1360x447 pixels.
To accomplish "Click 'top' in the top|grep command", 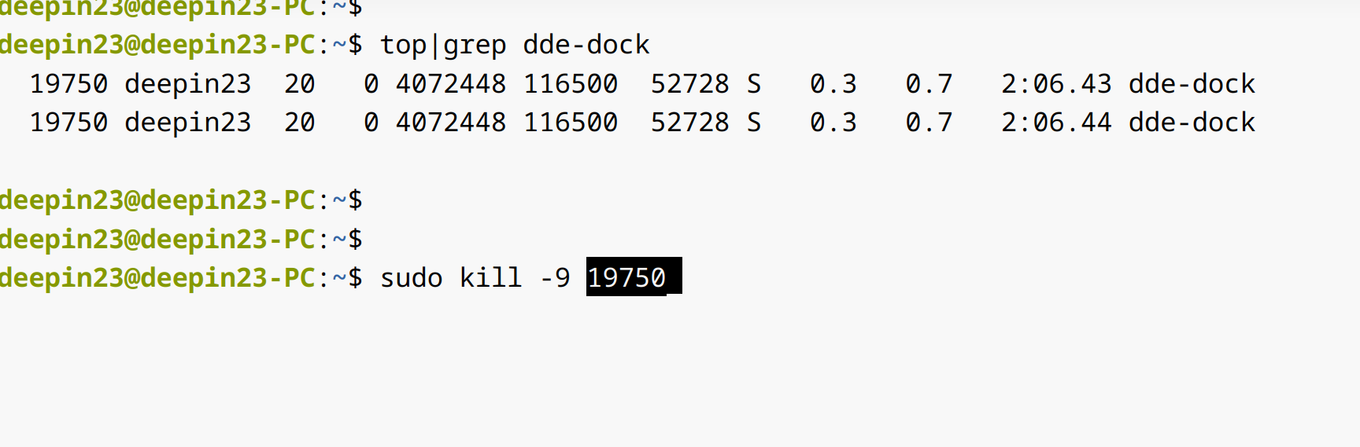I will coord(403,45).
